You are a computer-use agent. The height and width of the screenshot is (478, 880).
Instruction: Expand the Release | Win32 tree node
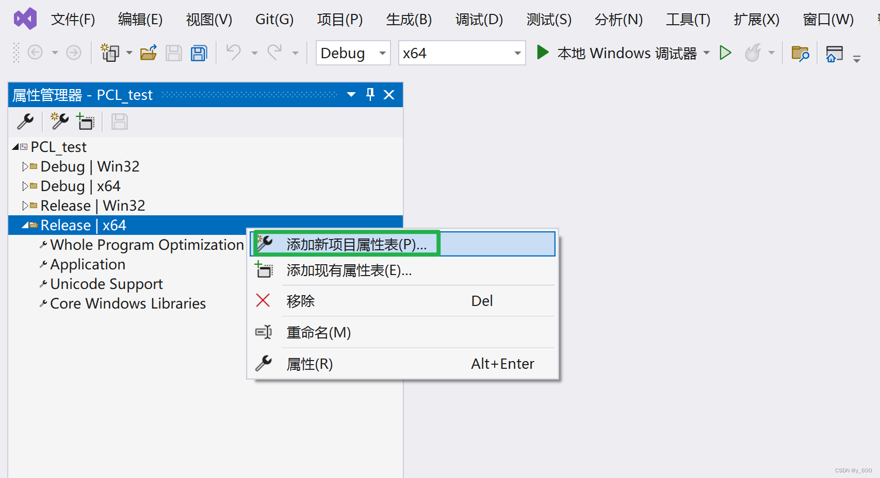pyautogui.click(x=26, y=205)
